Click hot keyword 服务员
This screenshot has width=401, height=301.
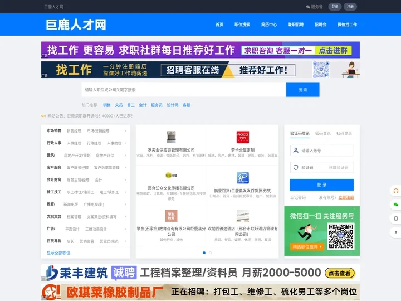coord(157,105)
